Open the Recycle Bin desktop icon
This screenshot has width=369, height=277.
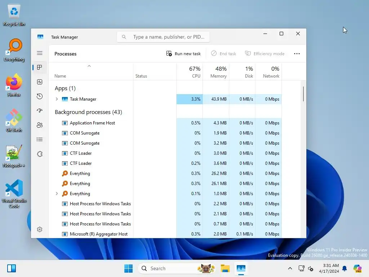pos(14,14)
